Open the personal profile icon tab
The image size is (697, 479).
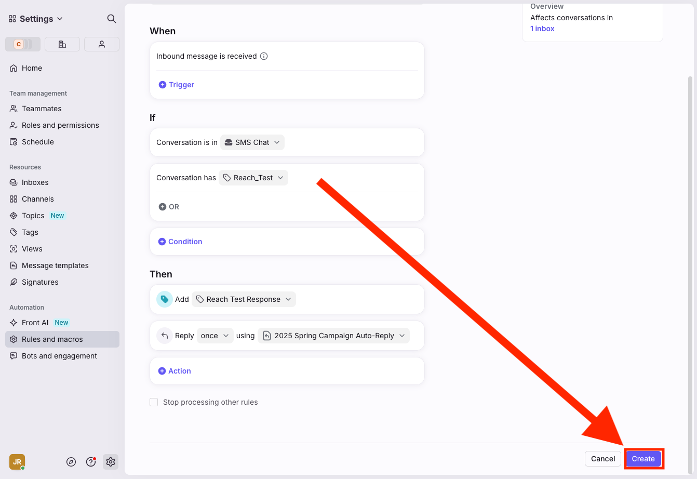(x=102, y=44)
